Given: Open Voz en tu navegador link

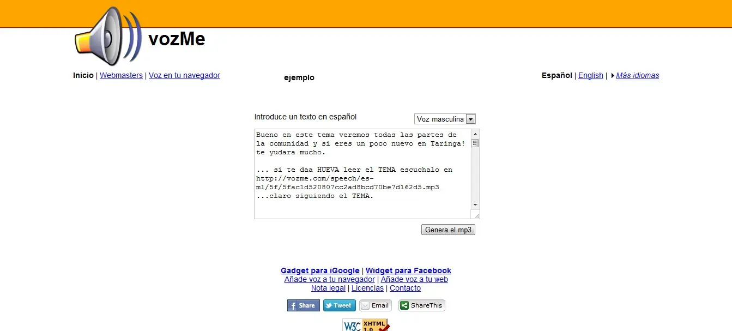Looking at the screenshot, I should pos(184,75).
